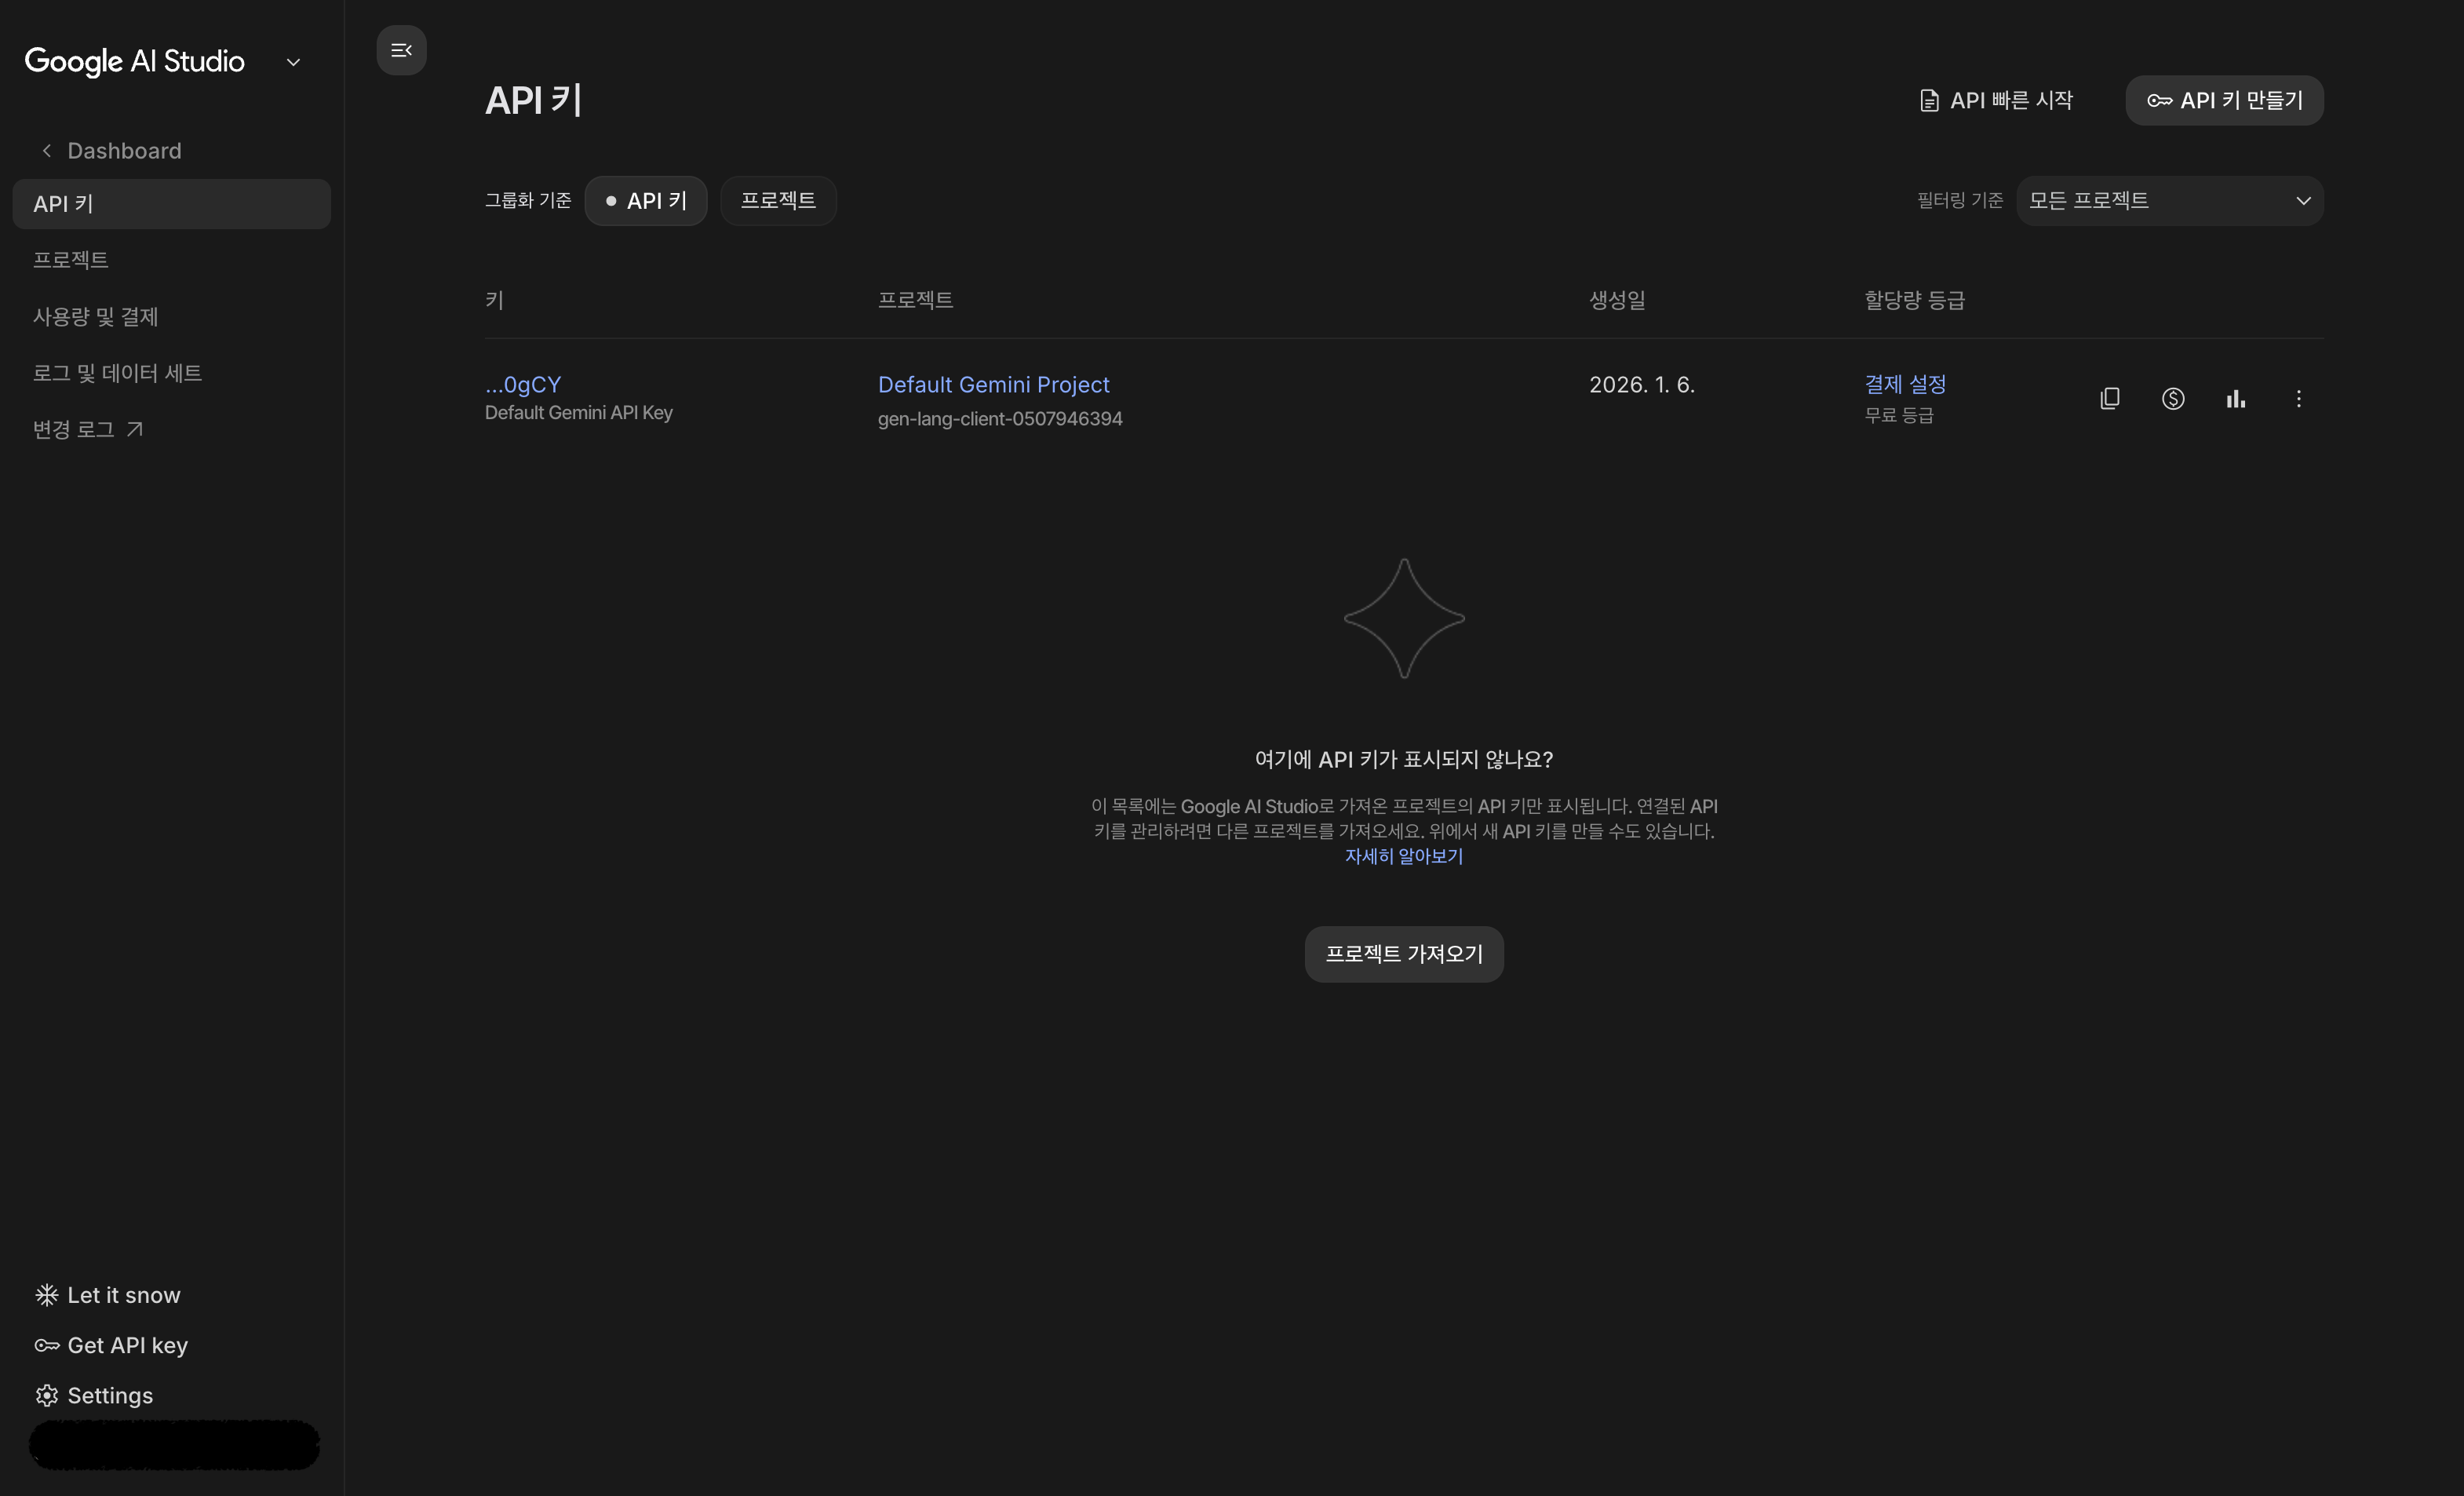Screen dimensions: 2464x1496
Task: Open the Default Gemini Project link
Action: (x=993, y=384)
